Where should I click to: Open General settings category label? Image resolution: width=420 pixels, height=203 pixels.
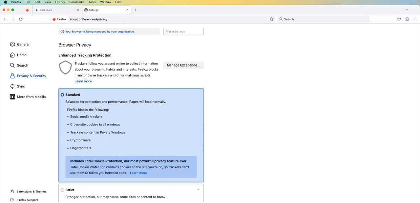coord(23,44)
